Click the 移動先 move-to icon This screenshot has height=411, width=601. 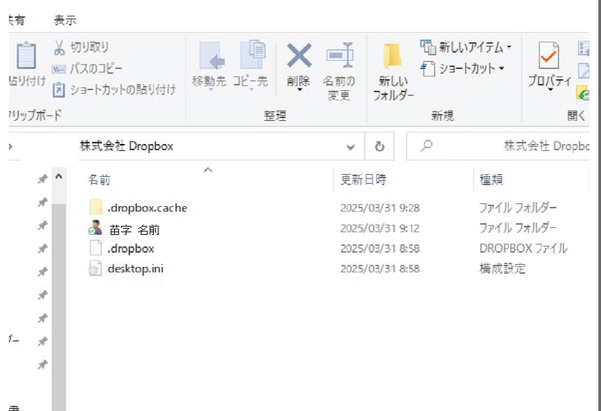tap(212, 56)
